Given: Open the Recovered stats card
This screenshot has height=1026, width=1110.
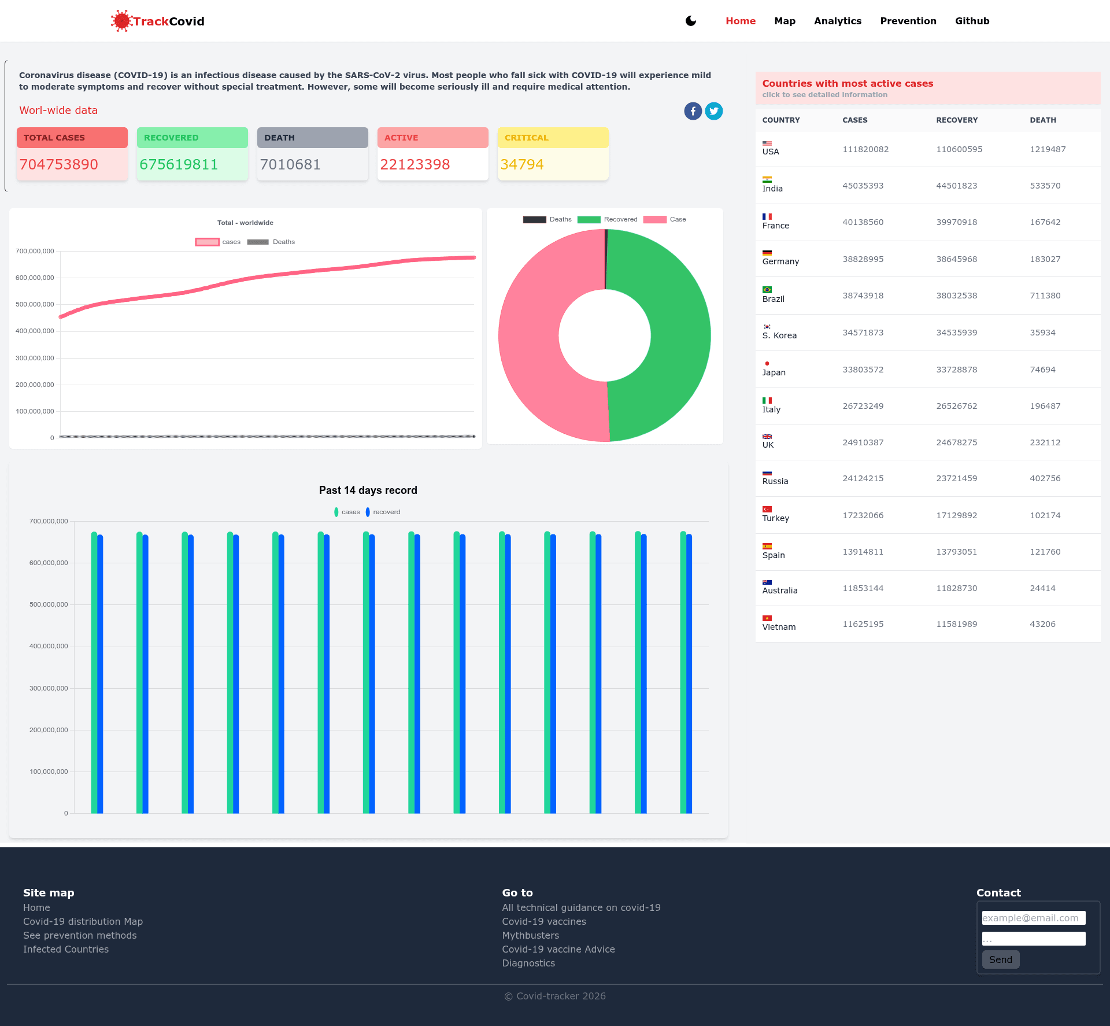Looking at the screenshot, I should 193,154.
